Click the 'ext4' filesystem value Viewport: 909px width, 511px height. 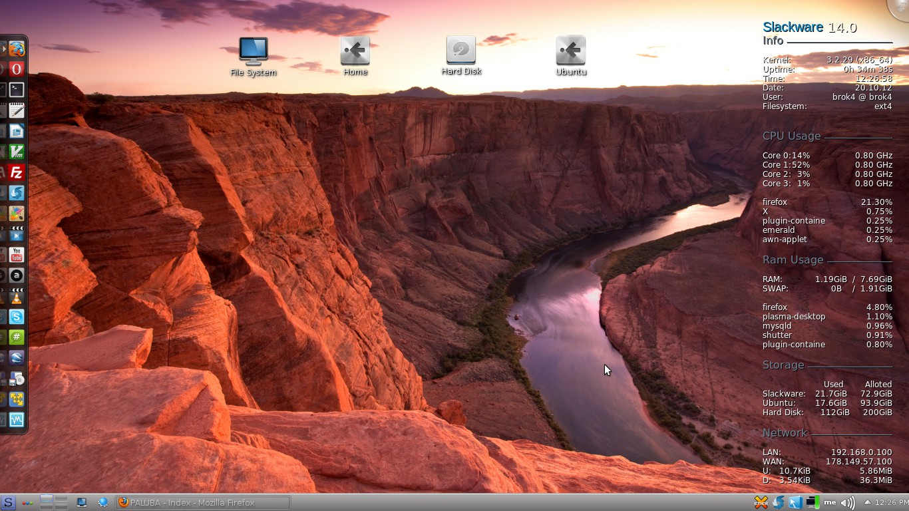click(x=883, y=106)
